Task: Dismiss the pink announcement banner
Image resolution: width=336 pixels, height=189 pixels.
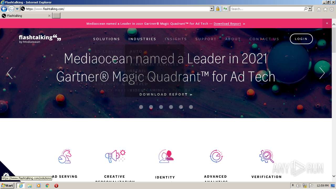Action: [x=327, y=23]
